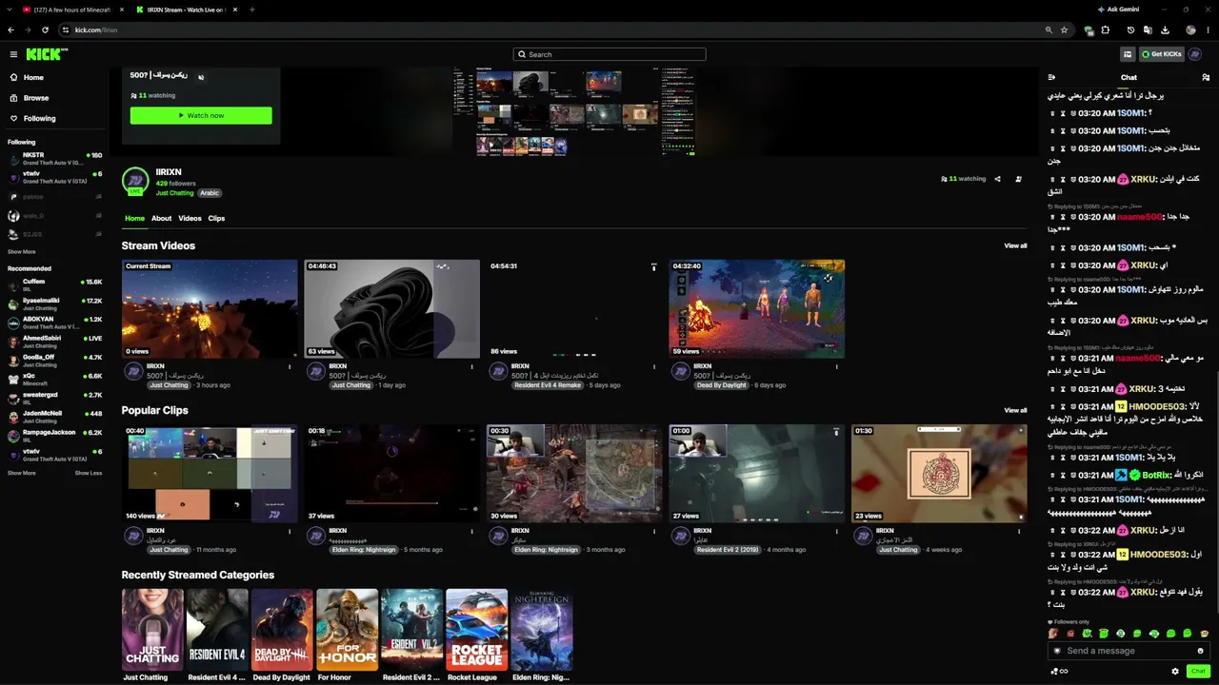1219x685 pixels.
Task: Switch to the Clips tab
Action: pyautogui.click(x=216, y=219)
